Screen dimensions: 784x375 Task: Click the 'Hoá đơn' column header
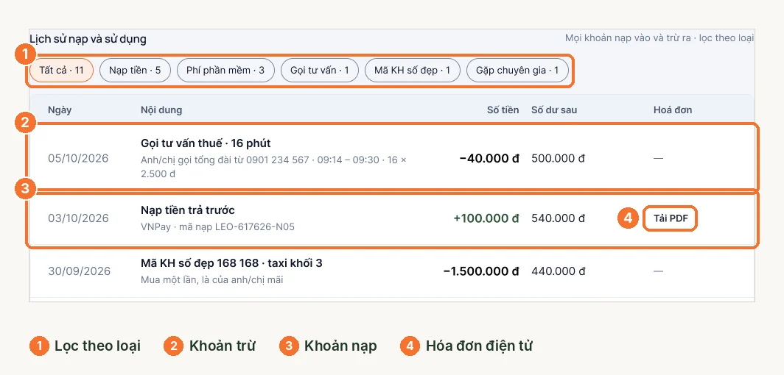click(x=673, y=110)
